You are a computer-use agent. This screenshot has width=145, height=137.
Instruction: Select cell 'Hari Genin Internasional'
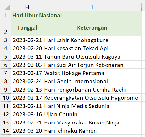point(92,81)
